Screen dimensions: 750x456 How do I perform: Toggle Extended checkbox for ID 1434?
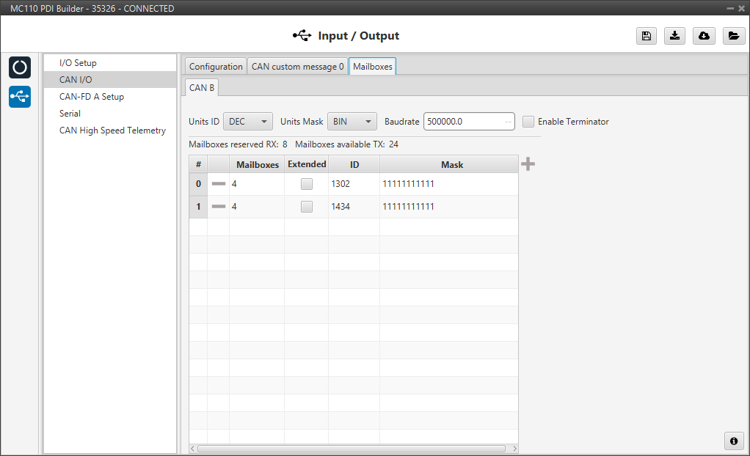pos(307,207)
